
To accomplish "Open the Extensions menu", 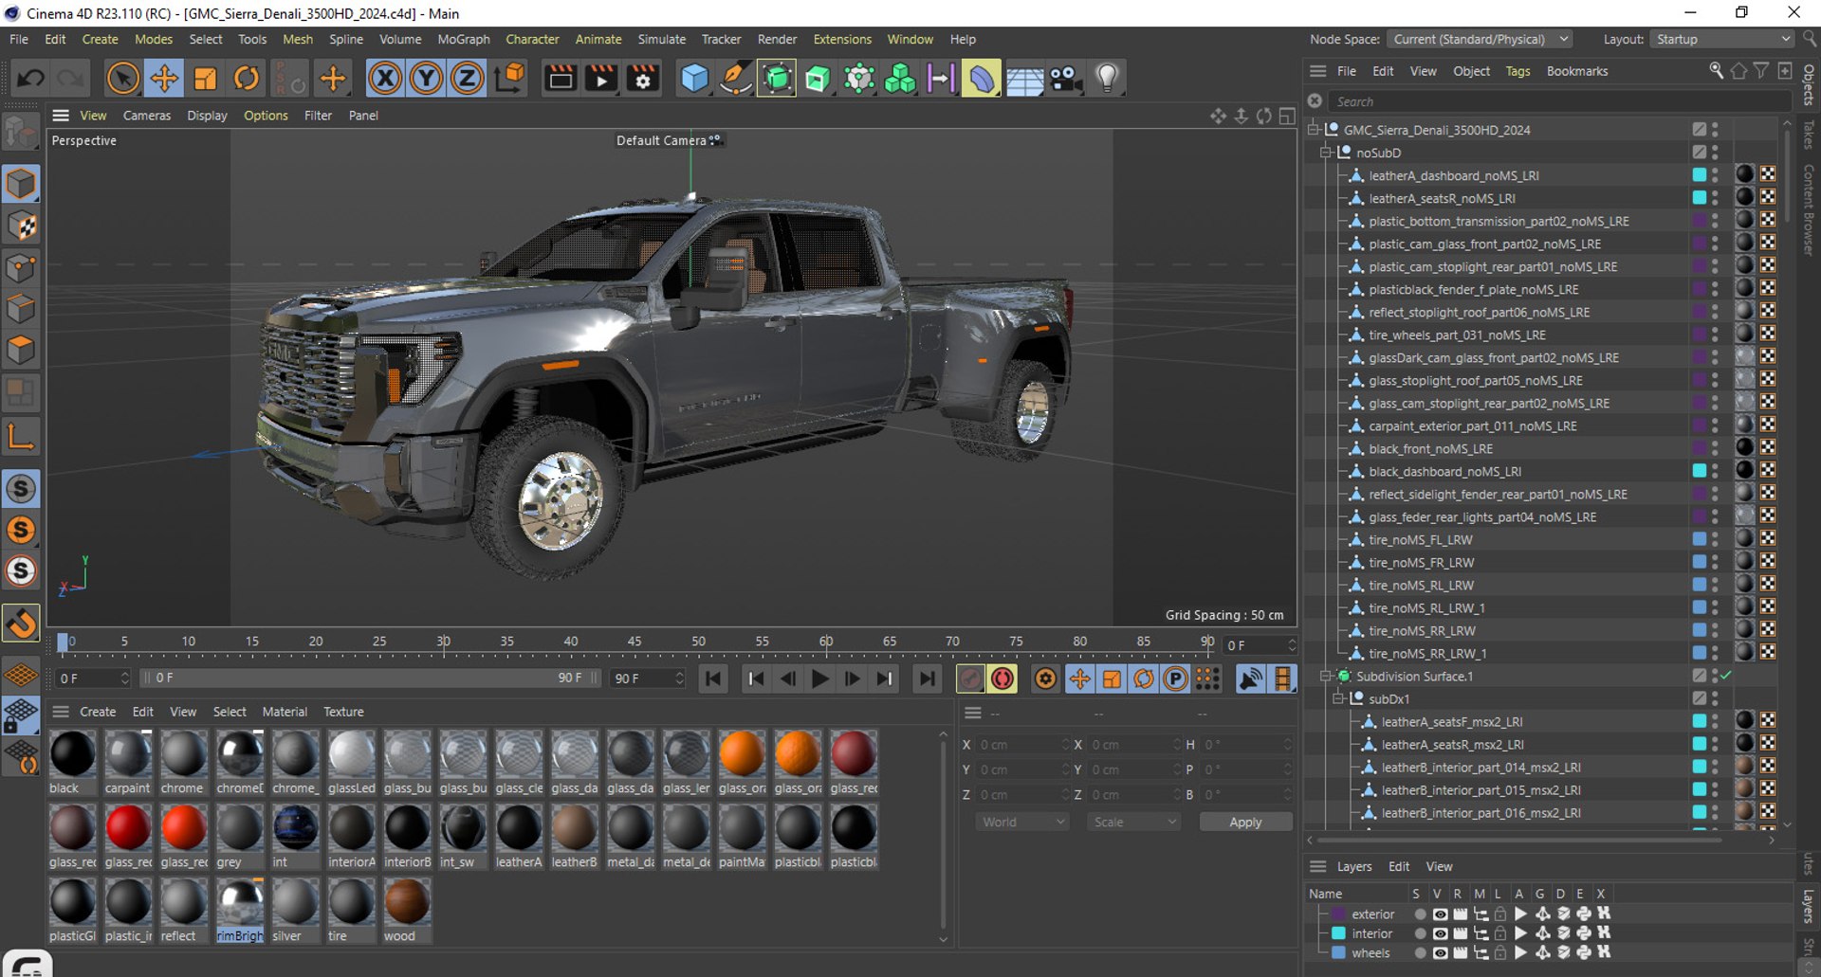I will coord(842,39).
